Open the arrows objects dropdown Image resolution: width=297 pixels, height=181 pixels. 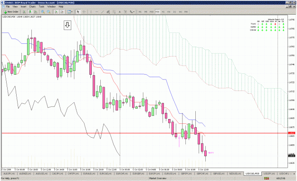132,12
